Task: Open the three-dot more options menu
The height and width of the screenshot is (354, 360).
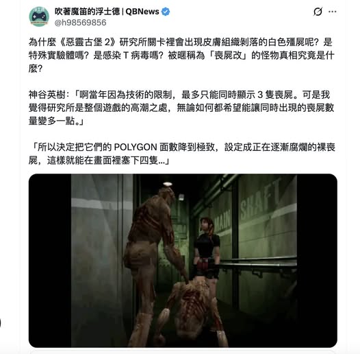Action: click(332, 12)
